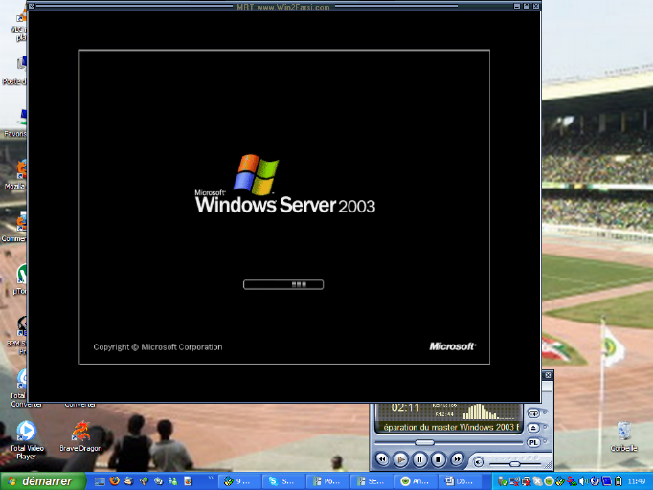Switch to the 'Do...' taskbar window
This screenshot has width=653, height=490.
coord(461,481)
